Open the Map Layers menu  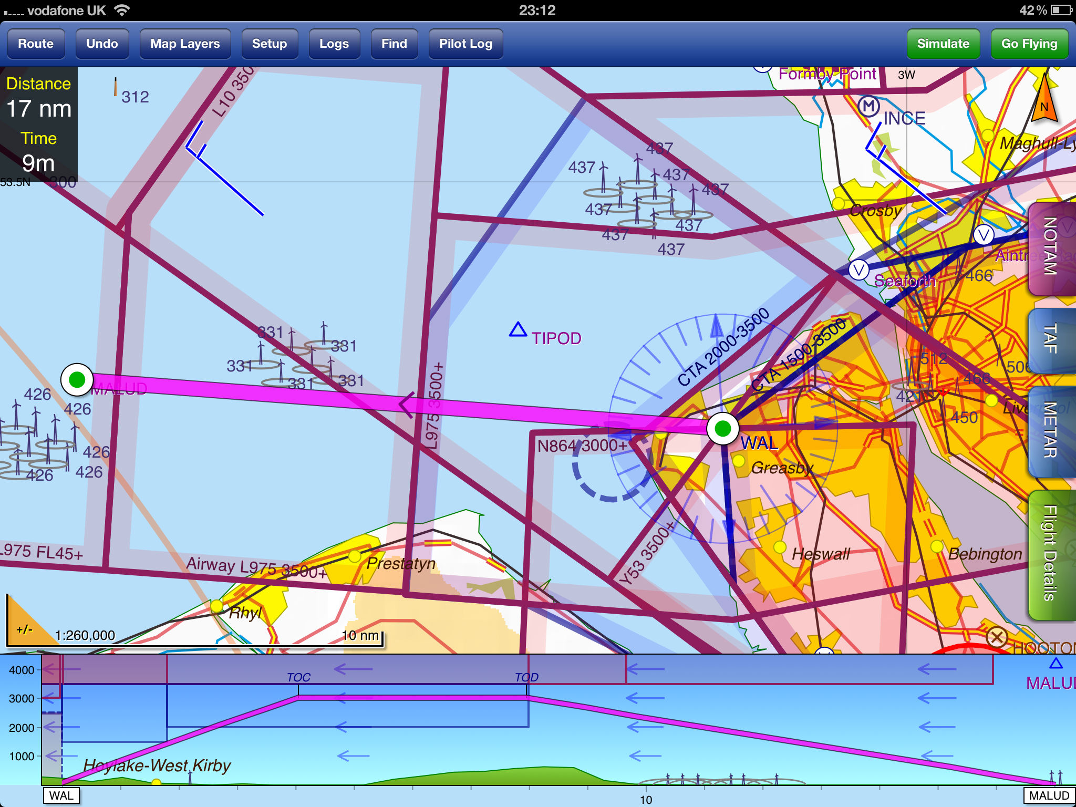coord(185,44)
